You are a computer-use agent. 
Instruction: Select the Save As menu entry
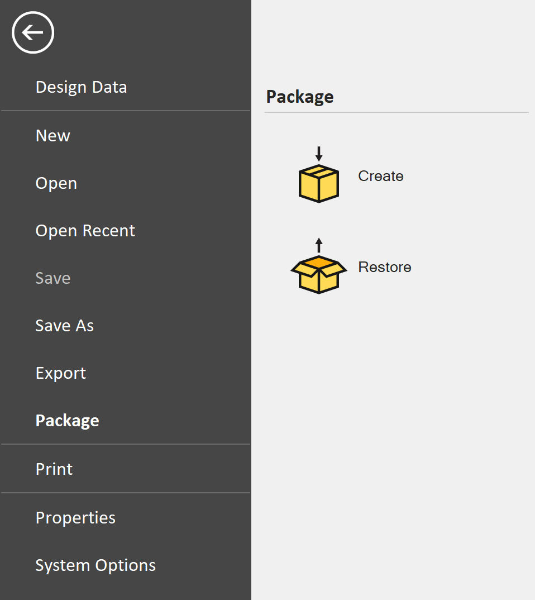[x=64, y=326]
